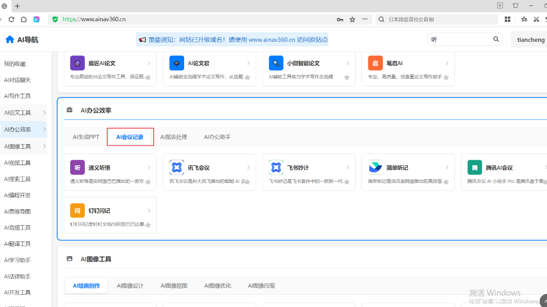Open the 笔启AI orange icon
The image size is (547, 307).
click(x=376, y=63)
